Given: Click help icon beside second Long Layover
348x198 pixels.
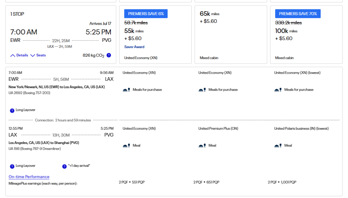Looking at the screenshot, I should 12,166.
